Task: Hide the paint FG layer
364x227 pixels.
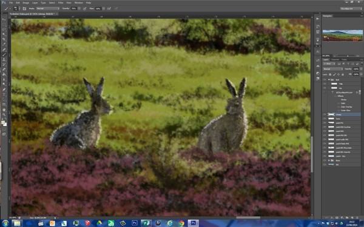Action: point(325,123)
